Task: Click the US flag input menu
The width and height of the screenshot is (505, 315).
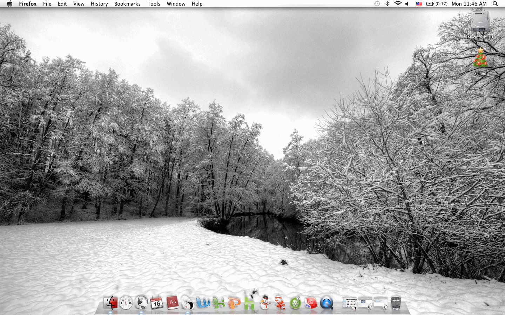Action: click(x=419, y=4)
